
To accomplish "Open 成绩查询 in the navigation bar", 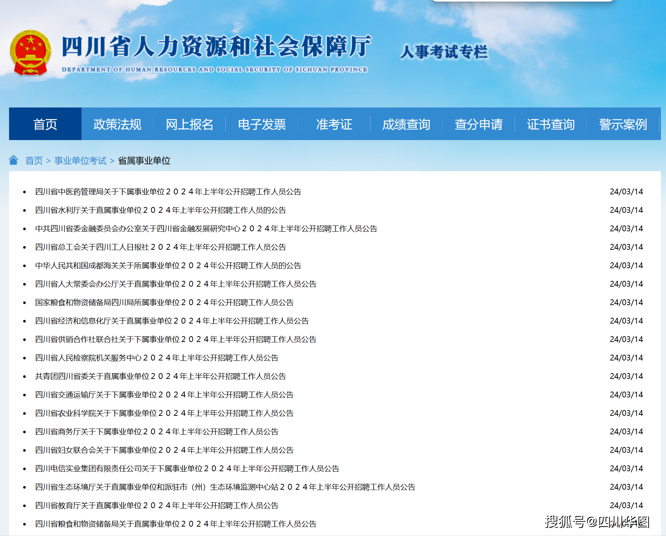I will (406, 124).
